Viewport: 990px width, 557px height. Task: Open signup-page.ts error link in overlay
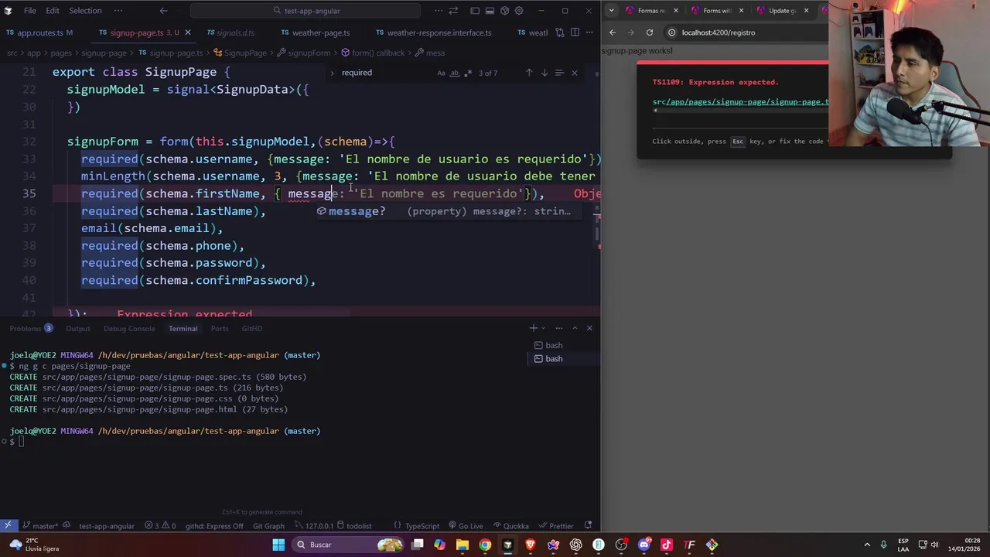(x=740, y=102)
